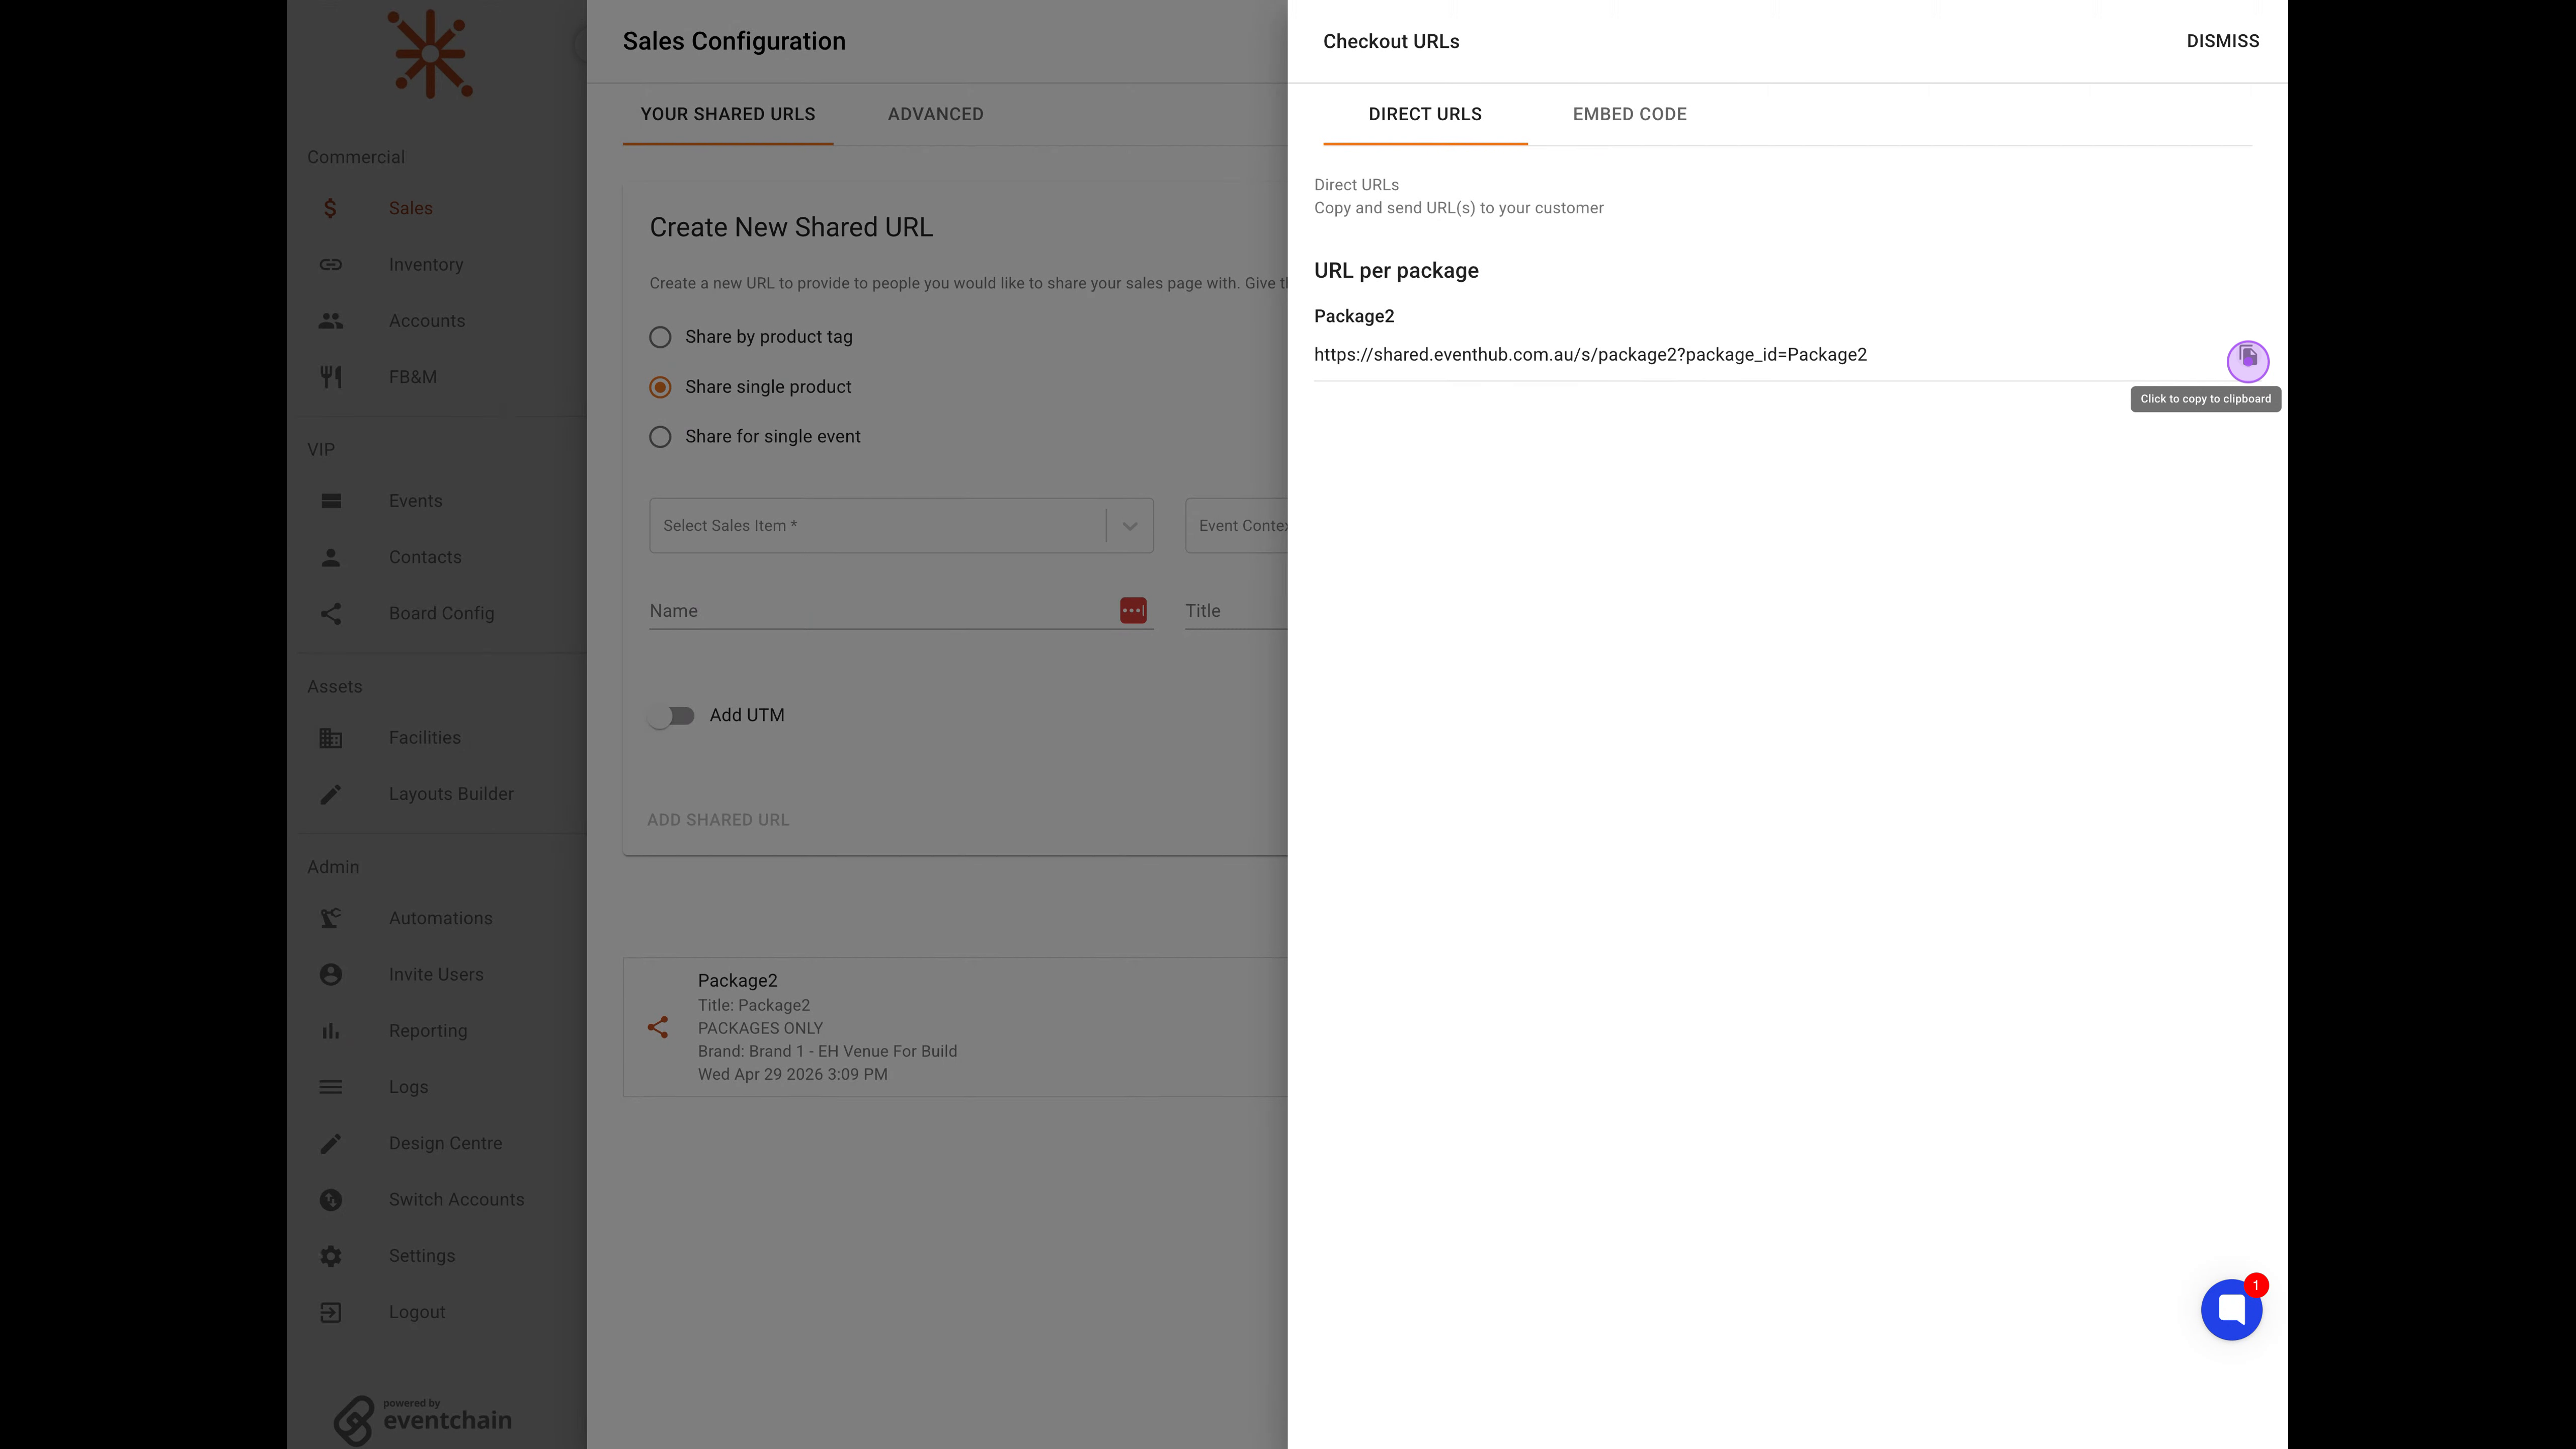Click the Contacts person icon
2576x1449 pixels.
[331, 557]
